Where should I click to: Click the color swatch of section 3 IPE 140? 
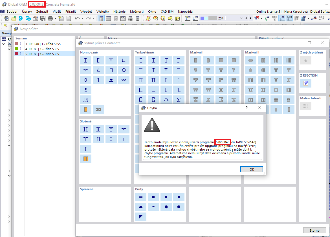tap(17, 44)
